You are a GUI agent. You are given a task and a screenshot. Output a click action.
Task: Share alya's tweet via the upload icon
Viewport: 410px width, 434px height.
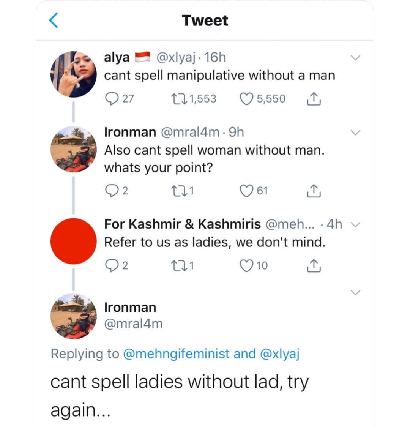314,98
